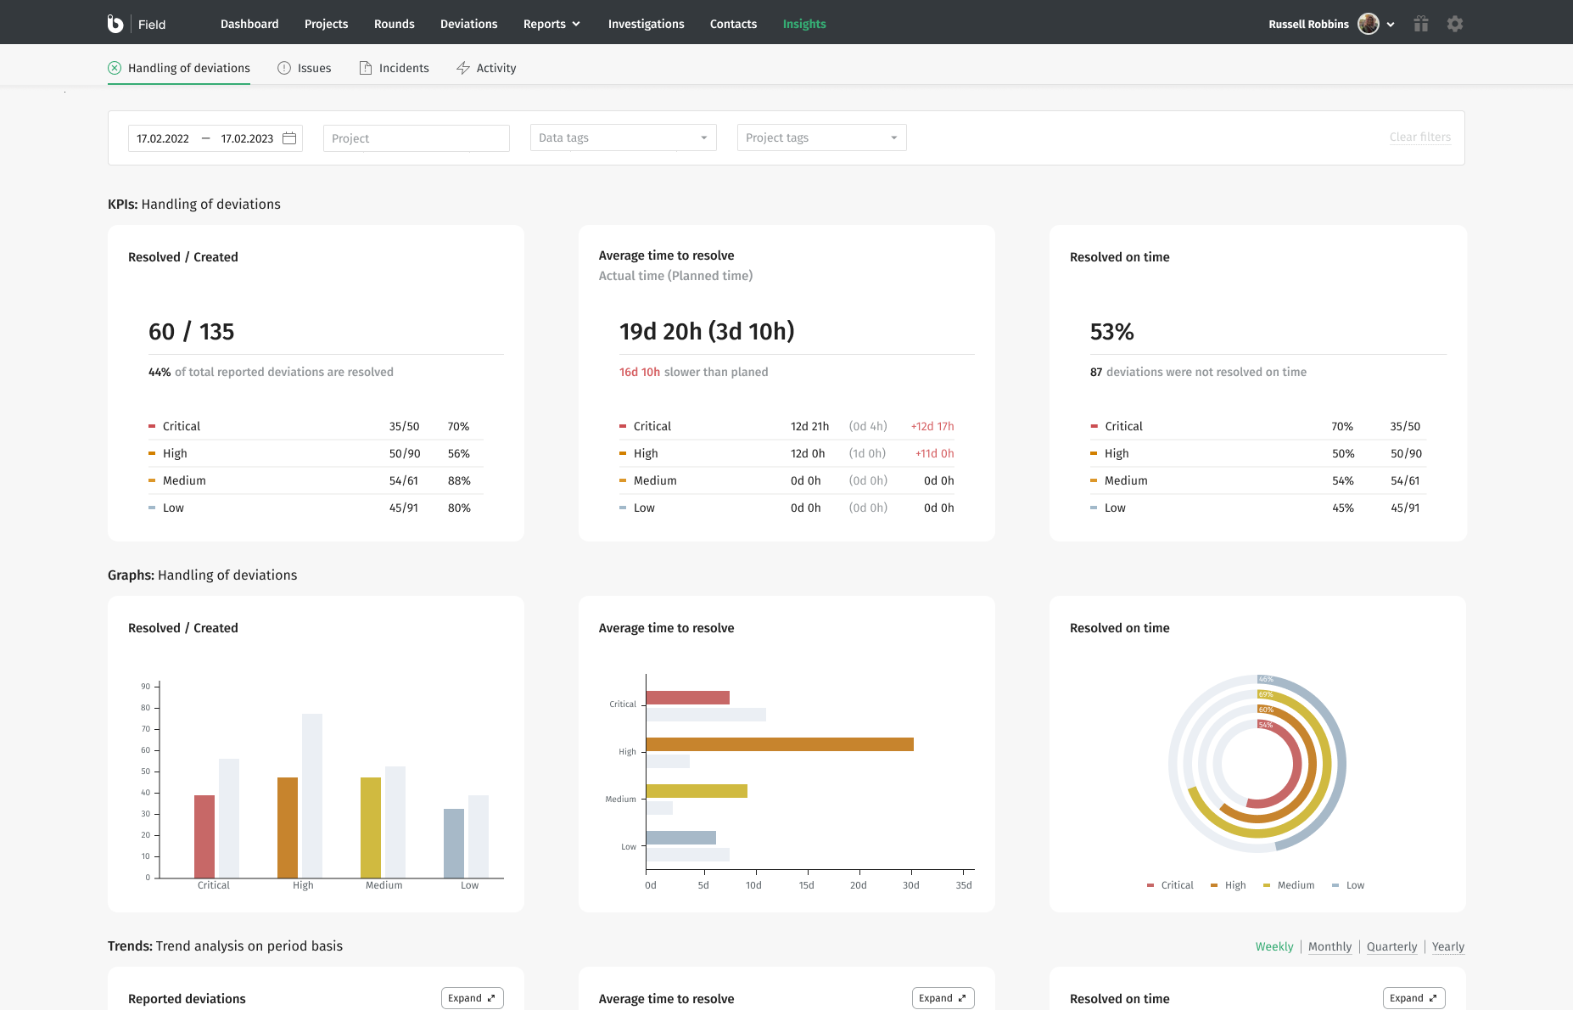Click the Field logo icon
This screenshot has width=1573, height=1010.
coord(115,24)
